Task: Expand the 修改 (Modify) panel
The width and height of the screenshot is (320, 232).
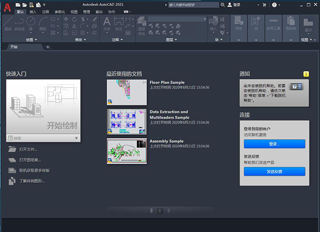Action: click(81, 39)
